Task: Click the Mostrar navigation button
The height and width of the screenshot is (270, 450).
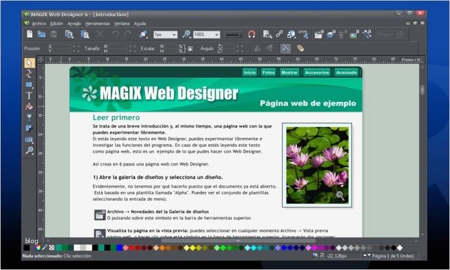Action: point(289,72)
